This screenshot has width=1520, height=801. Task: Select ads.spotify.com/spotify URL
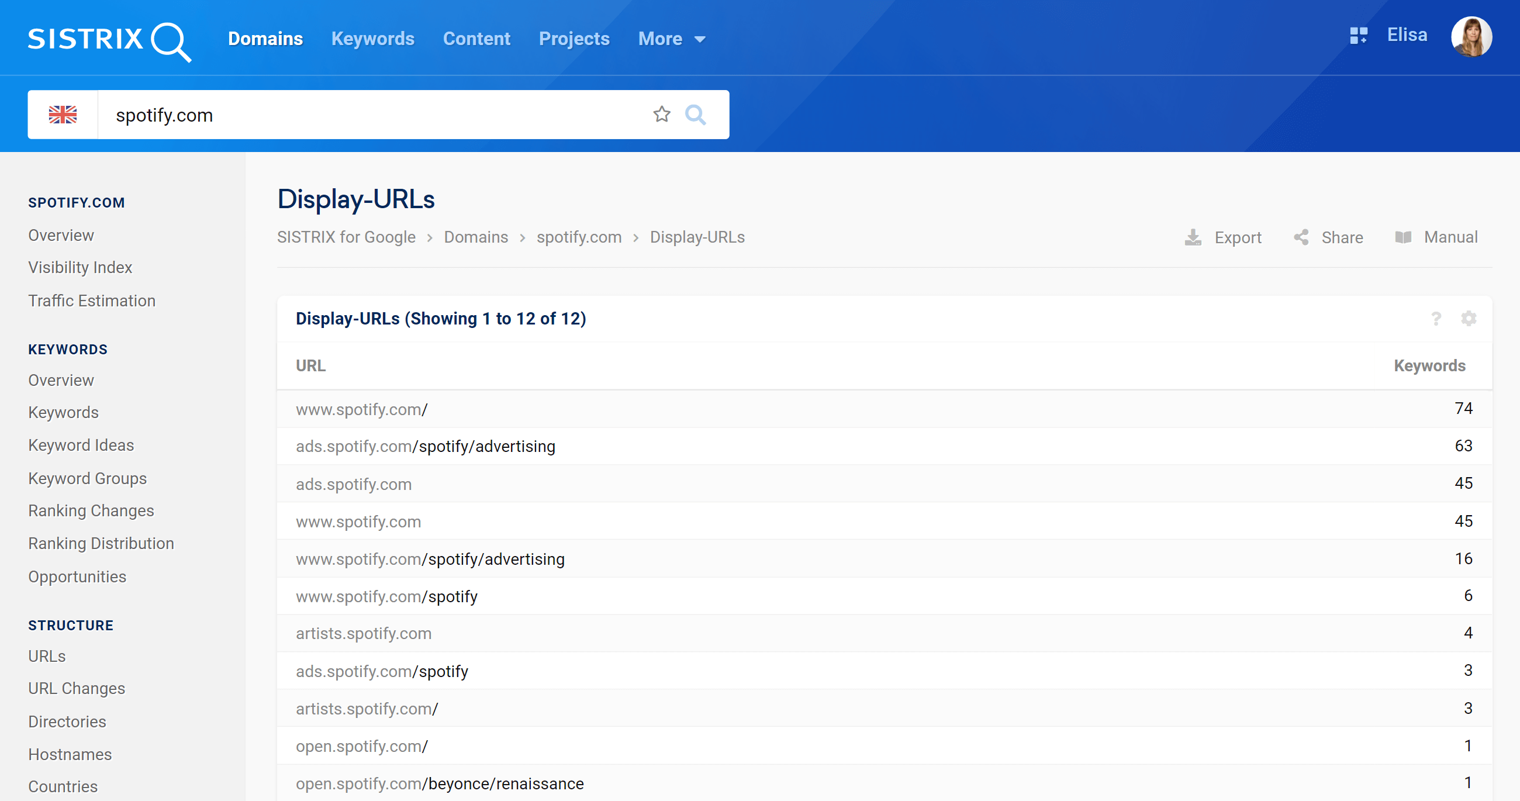(x=381, y=672)
